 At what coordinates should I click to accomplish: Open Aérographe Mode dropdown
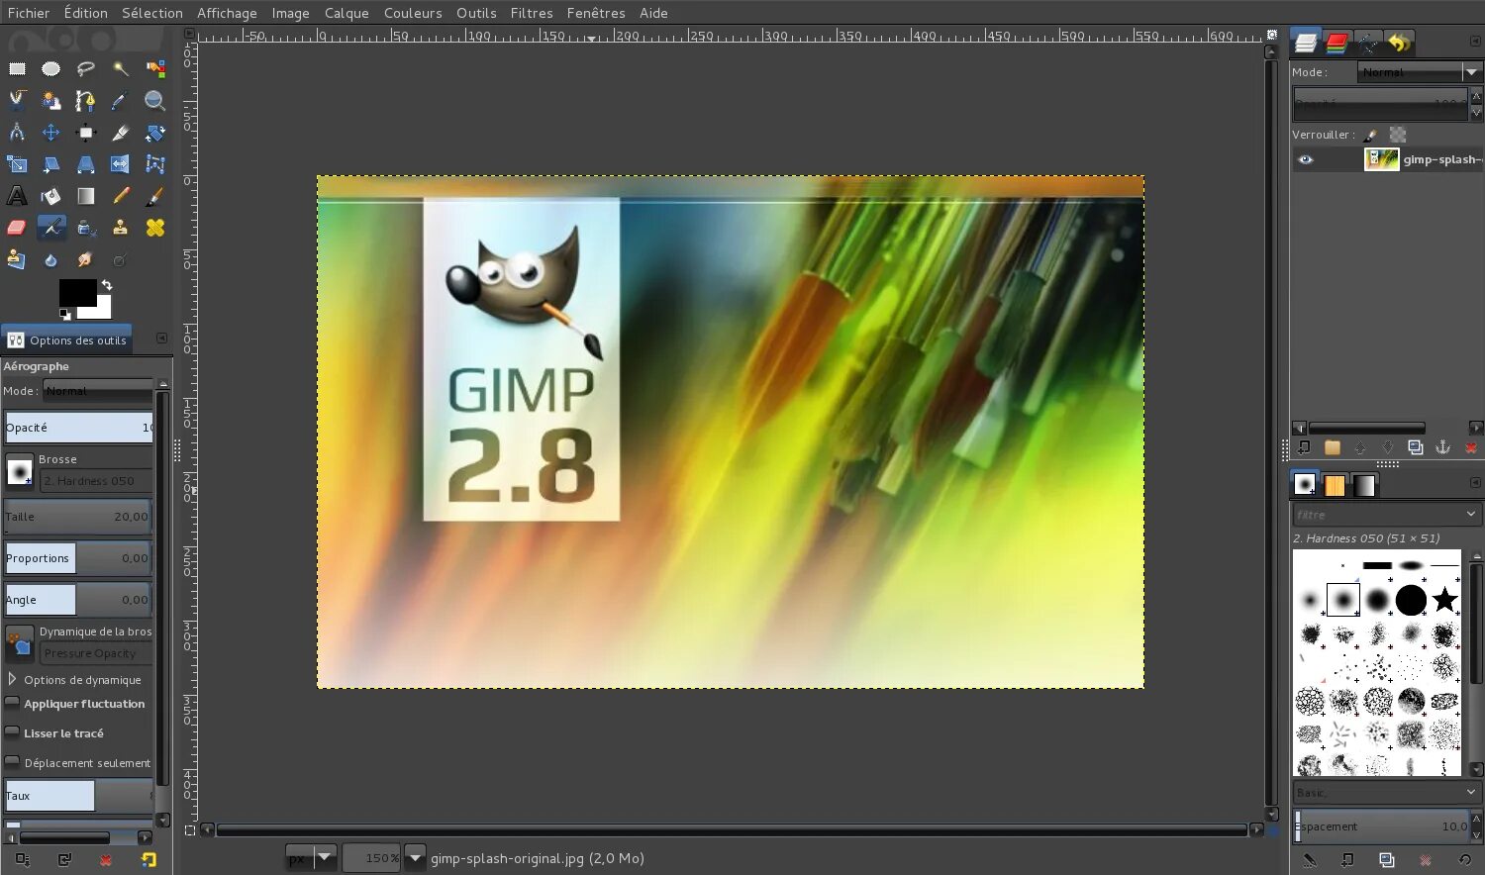99,391
